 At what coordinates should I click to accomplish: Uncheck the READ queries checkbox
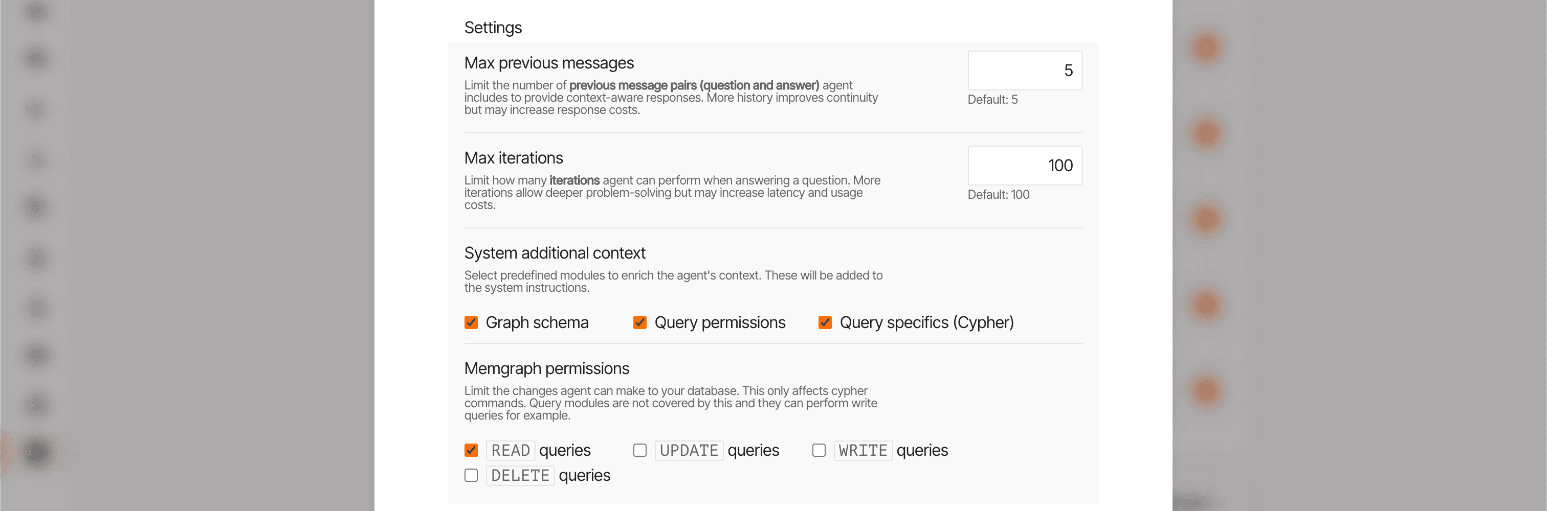pyautogui.click(x=471, y=450)
